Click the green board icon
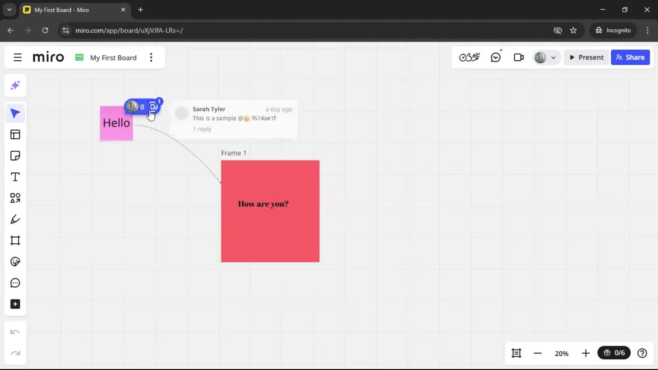The height and width of the screenshot is (370, 658). pos(79,58)
